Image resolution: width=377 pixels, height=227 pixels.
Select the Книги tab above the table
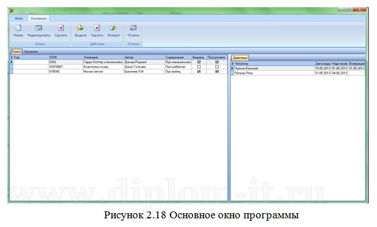pyautogui.click(x=17, y=51)
